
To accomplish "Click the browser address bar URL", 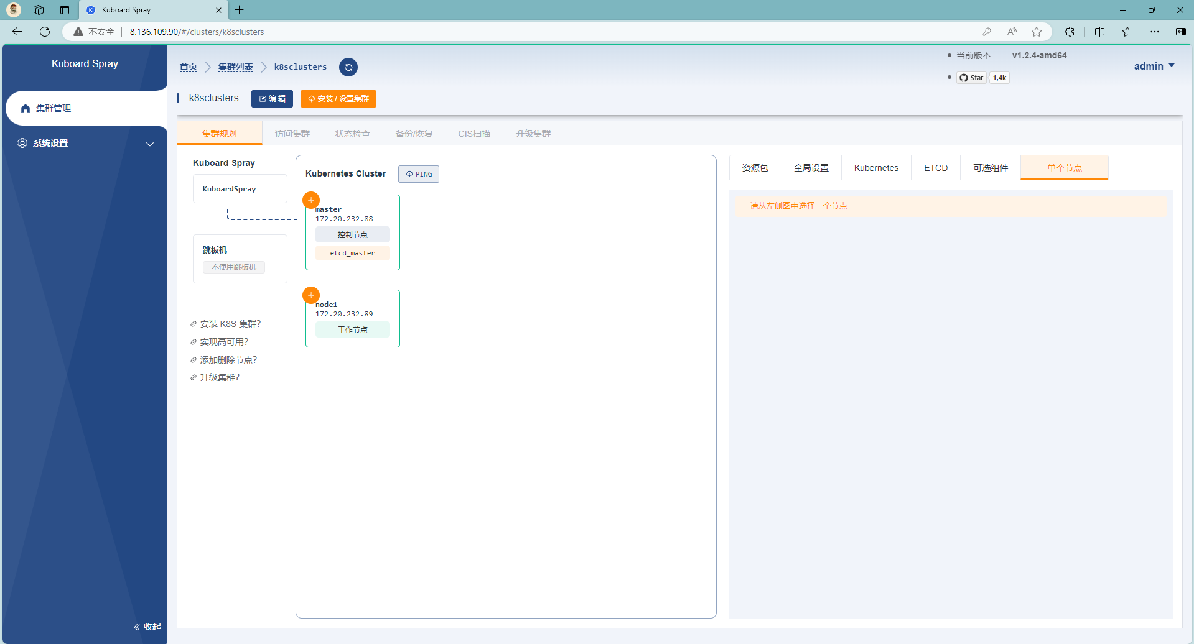I will click(197, 32).
